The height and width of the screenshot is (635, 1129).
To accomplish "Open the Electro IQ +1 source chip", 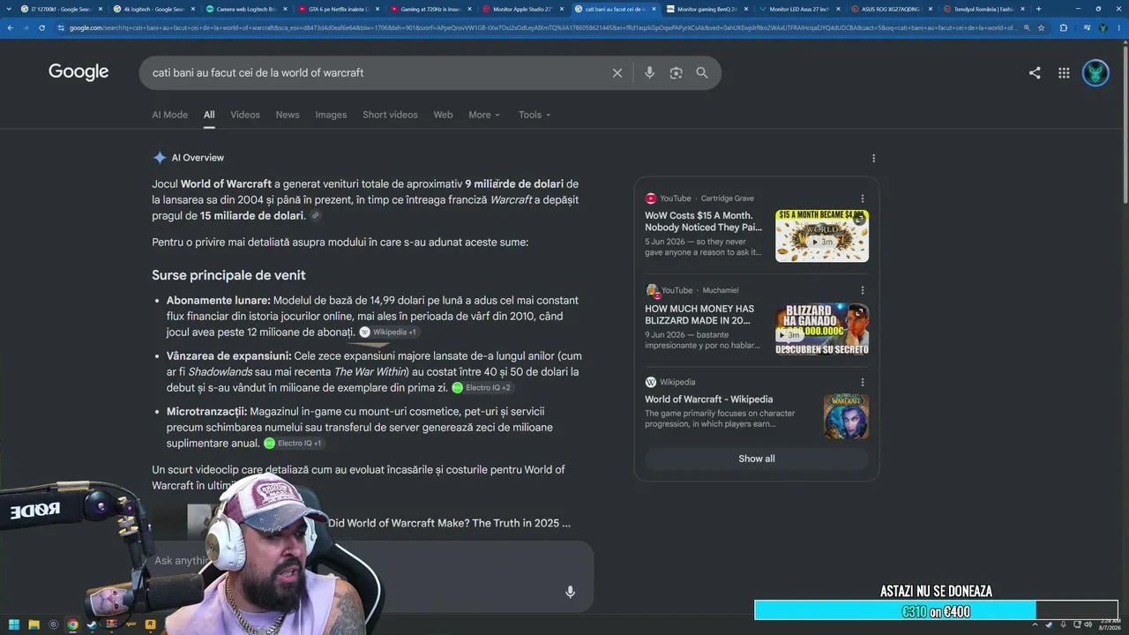I will pyautogui.click(x=294, y=444).
